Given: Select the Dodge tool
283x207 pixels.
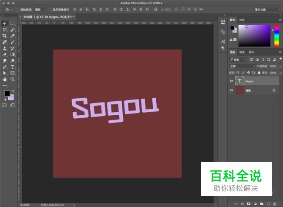Looking at the screenshot, I should tap(13, 61).
